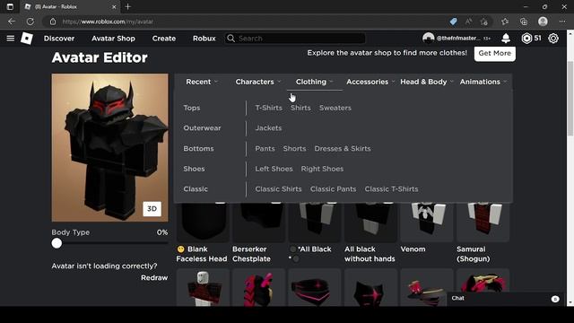Open the settings gear icon
Viewport: 574px width, 323px height.
(x=553, y=38)
